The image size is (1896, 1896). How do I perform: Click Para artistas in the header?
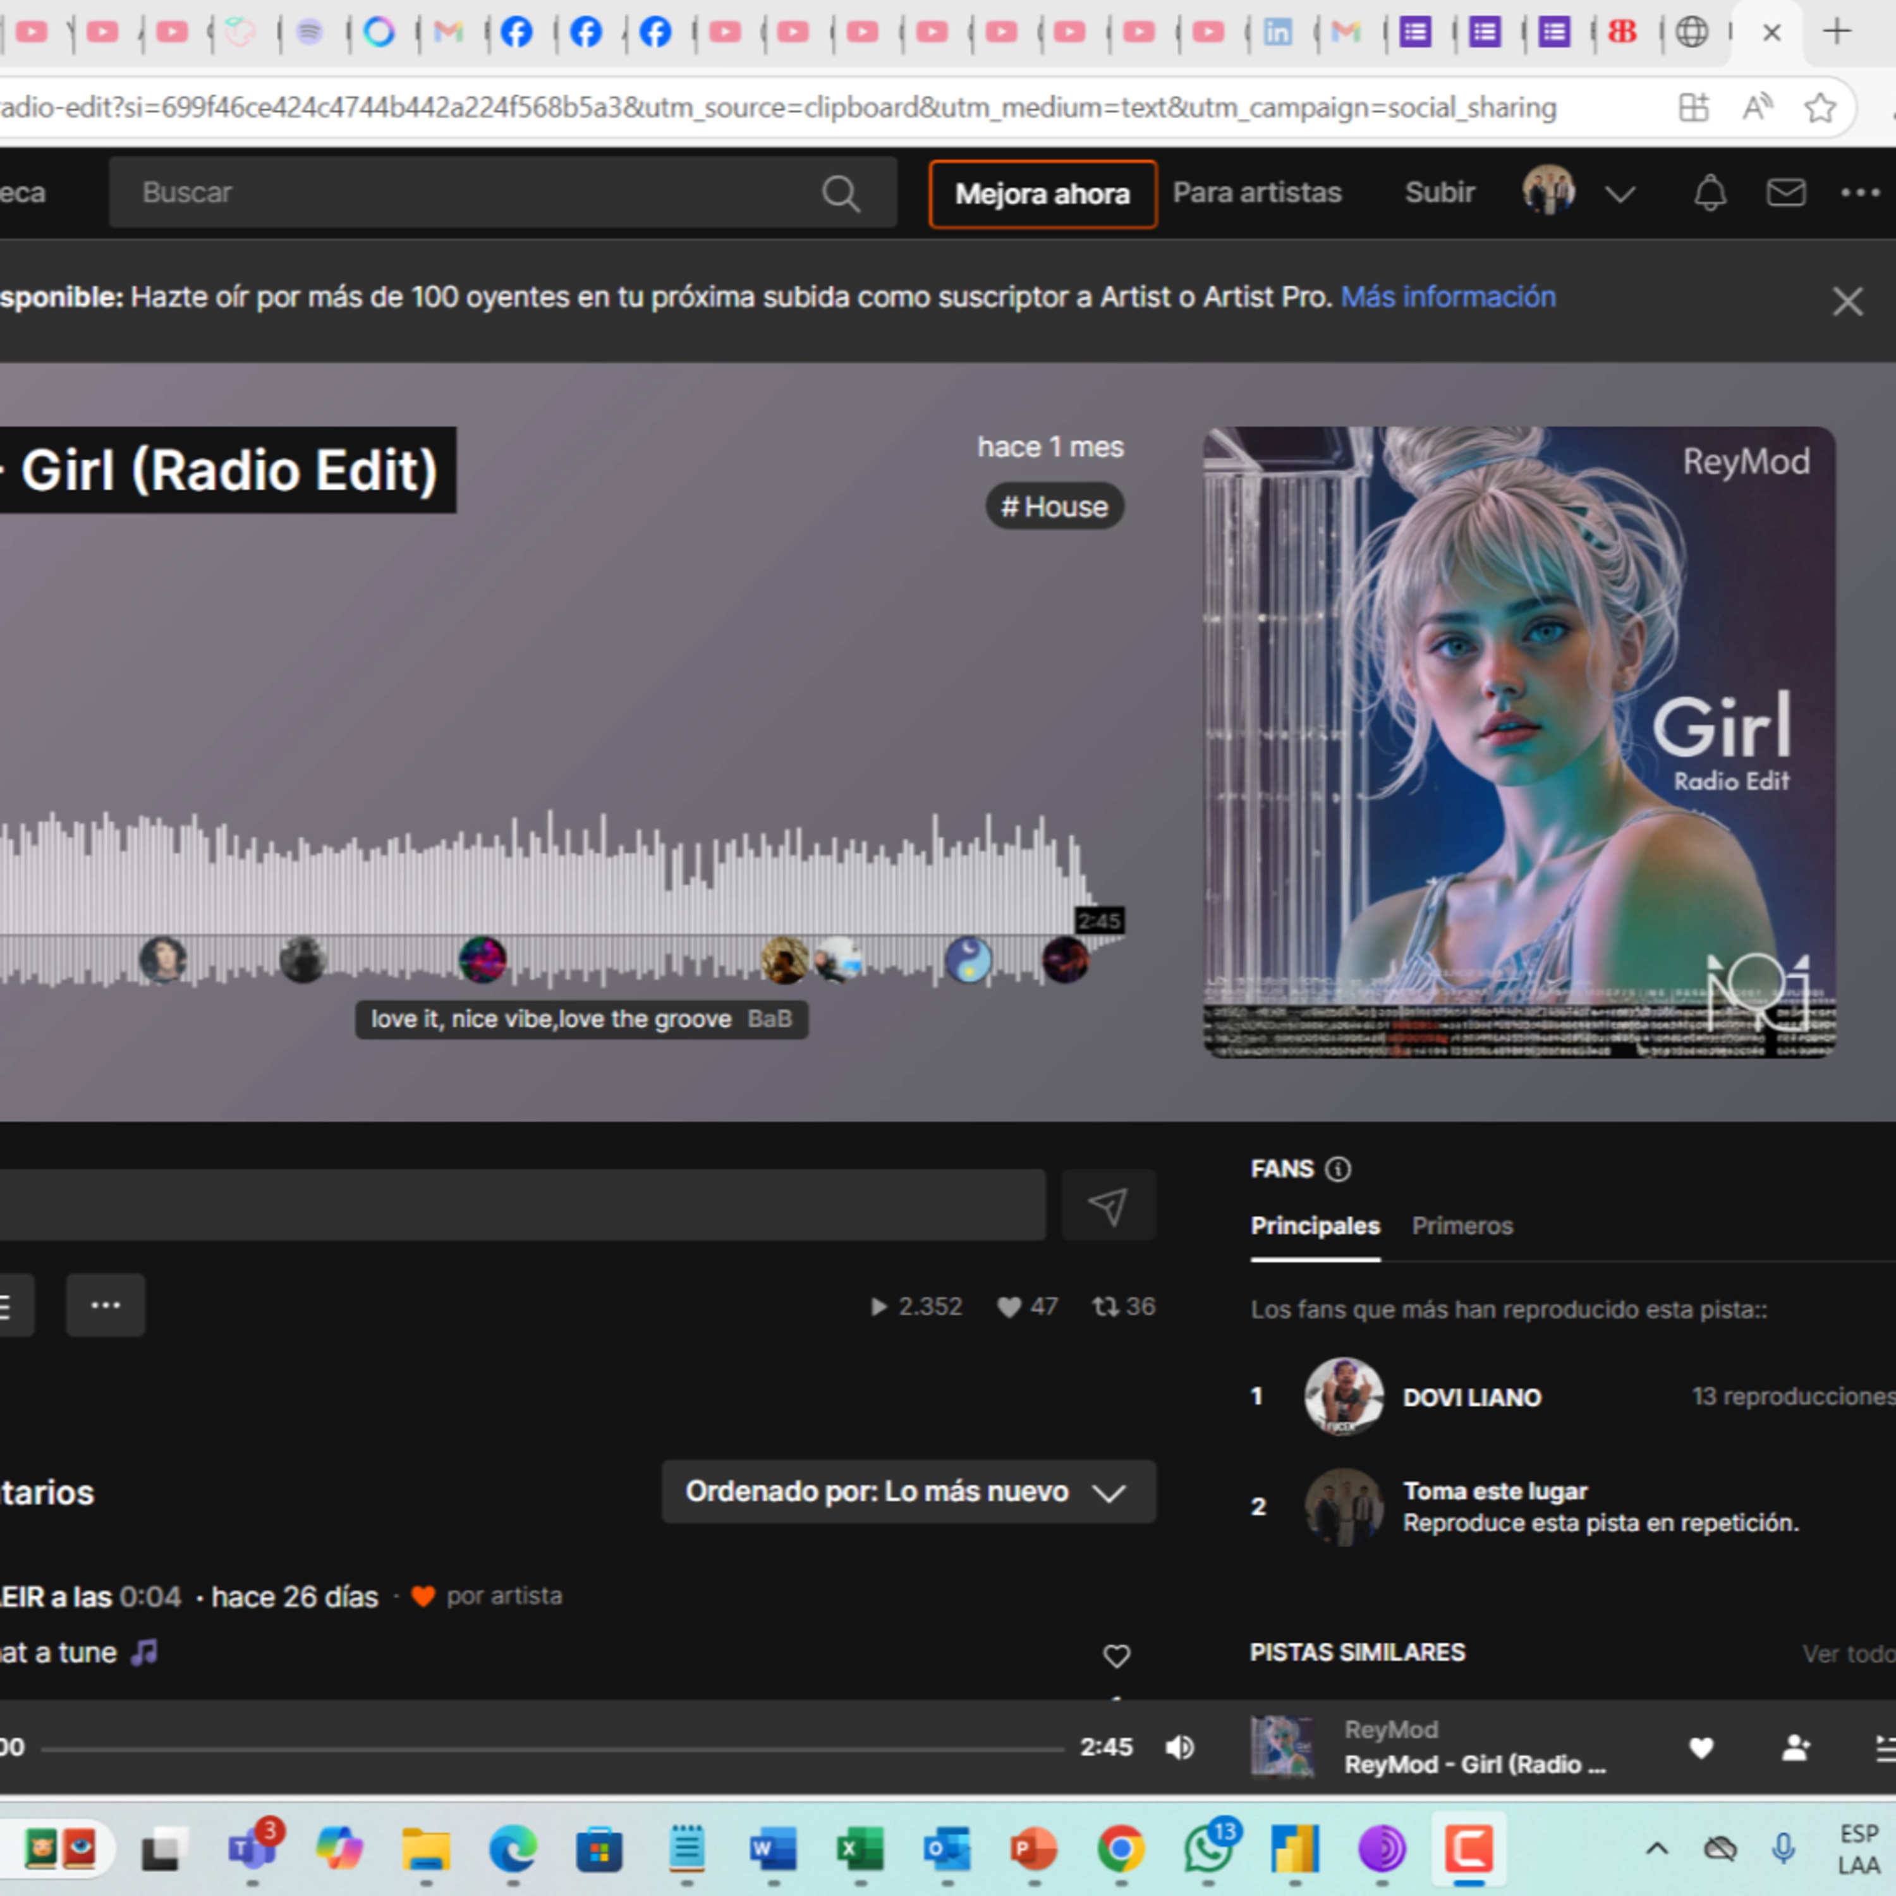(x=1257, y=192)
